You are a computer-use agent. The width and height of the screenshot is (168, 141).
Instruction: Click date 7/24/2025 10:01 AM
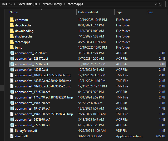(x=92, y=114)
